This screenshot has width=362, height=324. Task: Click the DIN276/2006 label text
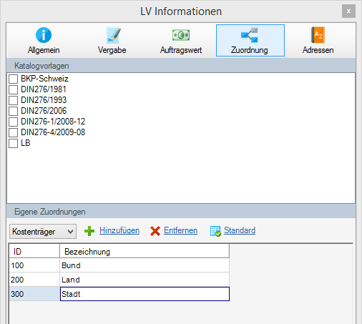click(x=44, y=111)
